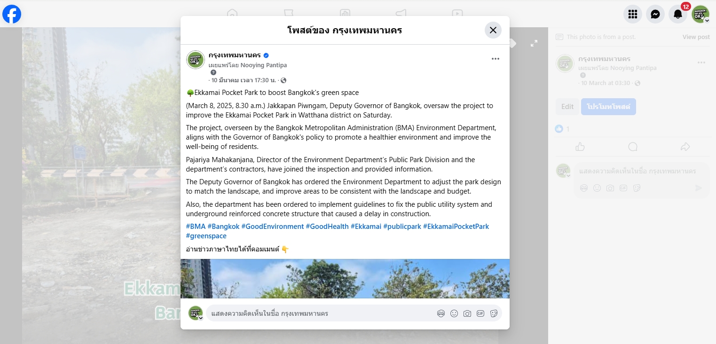This screenshot has width=716, height=344.
Task: Open the account profile menu at top right
Action: [700, 14]
